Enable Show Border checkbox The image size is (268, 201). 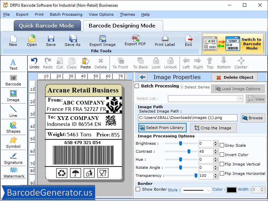coord(138,189)
